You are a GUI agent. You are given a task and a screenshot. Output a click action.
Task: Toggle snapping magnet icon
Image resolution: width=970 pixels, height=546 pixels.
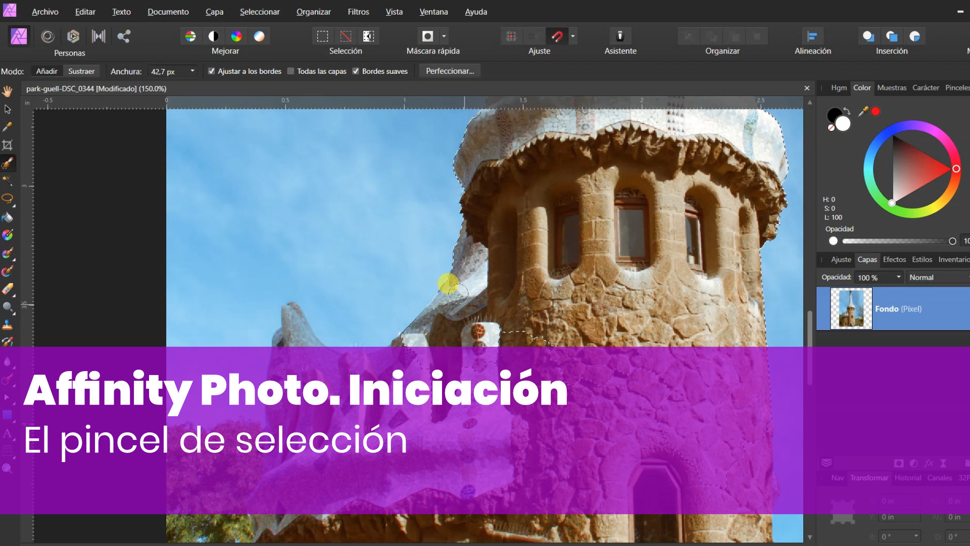pos(557,36)
